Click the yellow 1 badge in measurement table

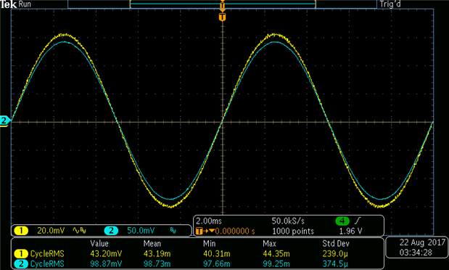(x=21, y=254)
